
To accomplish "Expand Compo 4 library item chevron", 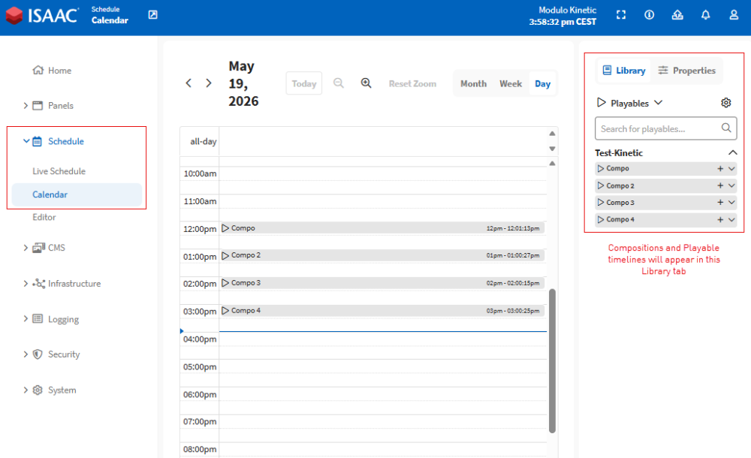I will [731, 219].
